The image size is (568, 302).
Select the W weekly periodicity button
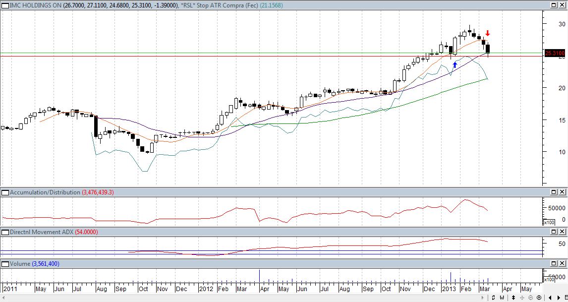click(502, 298)
